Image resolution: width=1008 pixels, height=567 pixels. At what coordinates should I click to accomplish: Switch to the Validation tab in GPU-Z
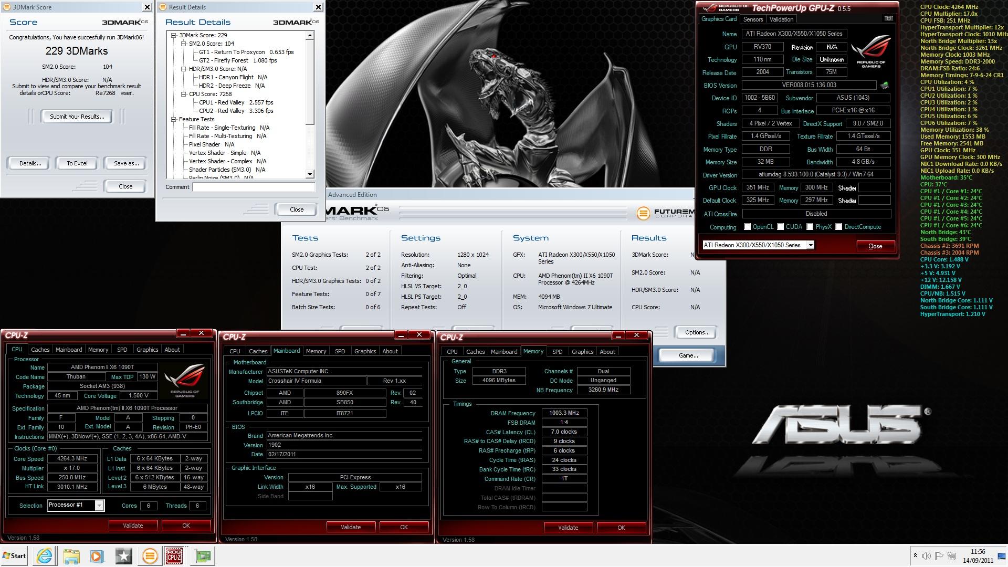(781, 19)
